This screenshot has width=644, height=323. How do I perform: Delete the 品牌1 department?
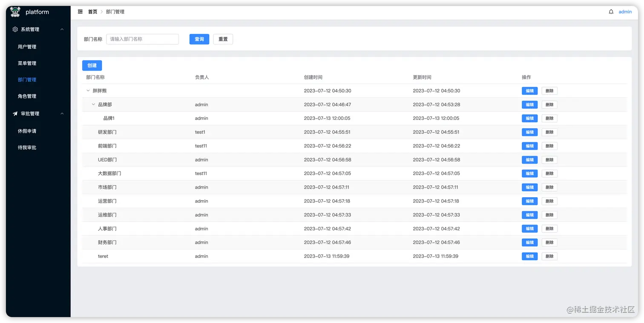coord(549,119)
